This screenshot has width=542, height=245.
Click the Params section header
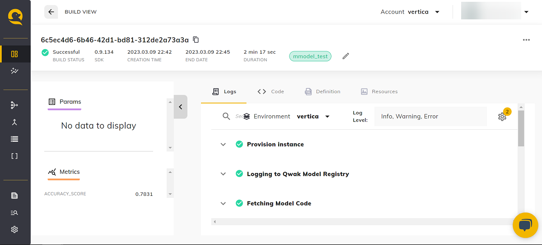65,102
